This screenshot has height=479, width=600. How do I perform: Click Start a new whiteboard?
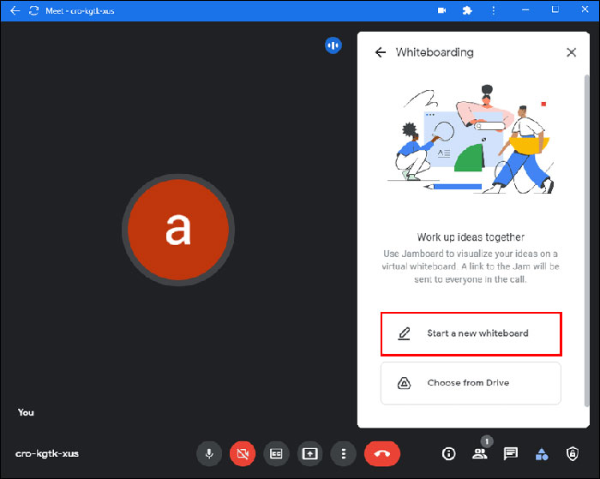pos(471,333)
